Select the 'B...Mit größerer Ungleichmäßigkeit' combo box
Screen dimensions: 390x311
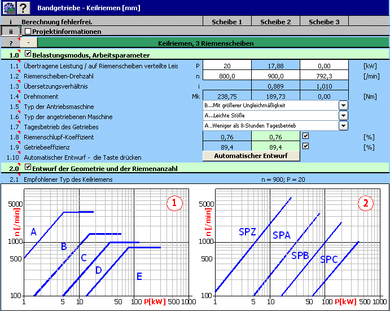click(275, 106)
